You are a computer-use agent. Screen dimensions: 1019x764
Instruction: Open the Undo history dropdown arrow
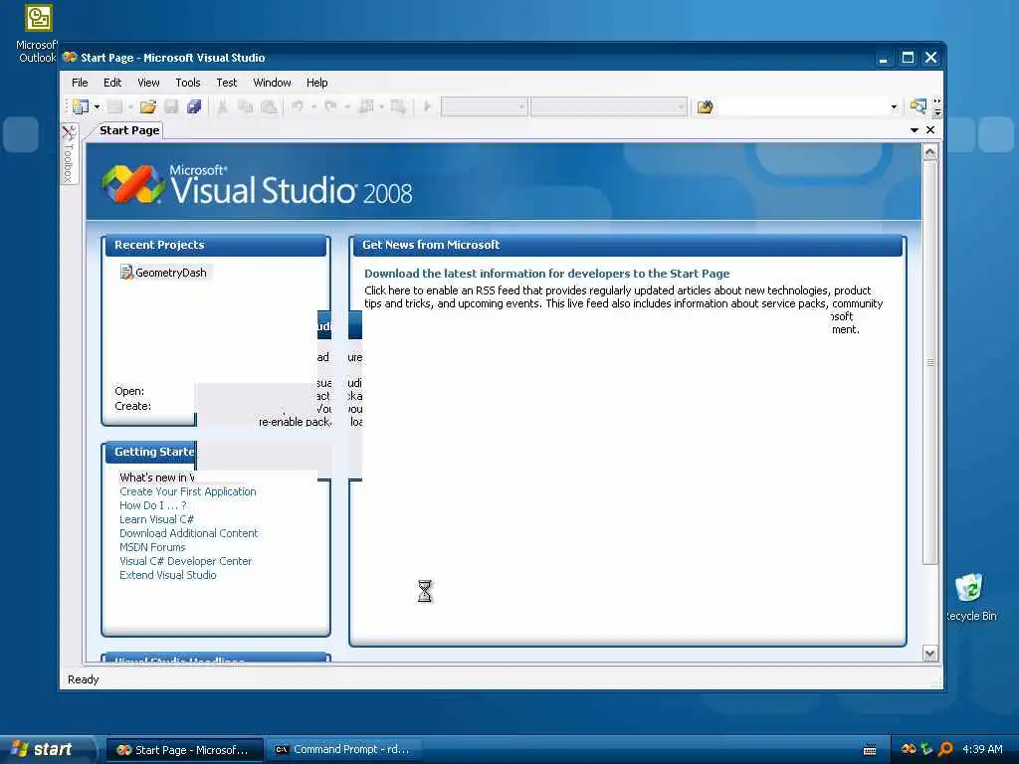(x=313, y=106)
